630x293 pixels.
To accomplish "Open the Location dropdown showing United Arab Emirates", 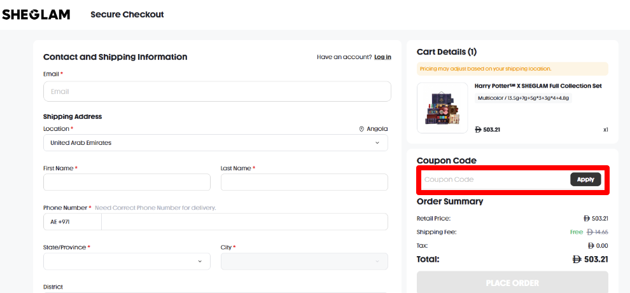I will click(x=215, y=142).
